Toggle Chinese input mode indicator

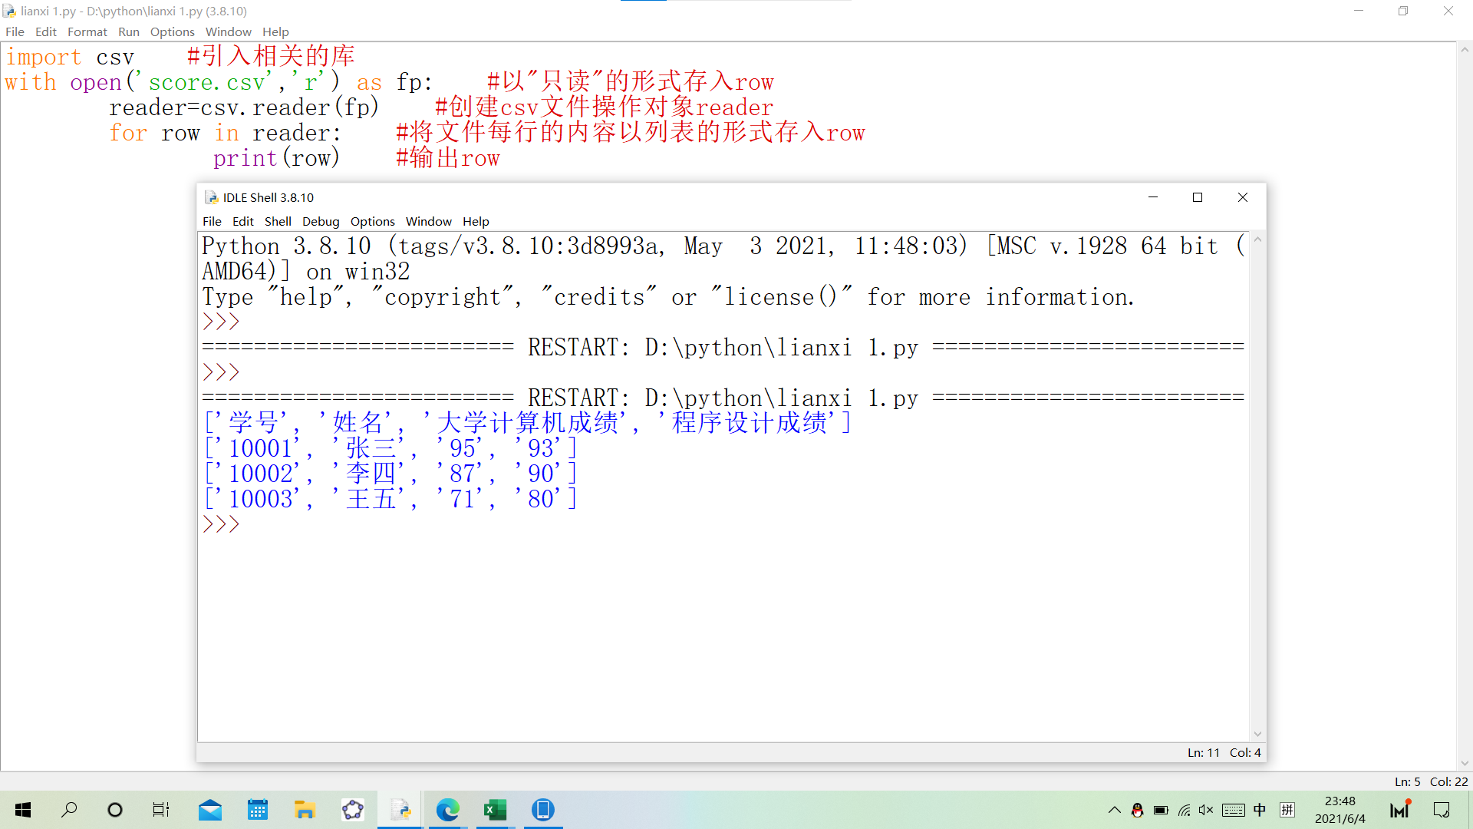point(1260,810)
